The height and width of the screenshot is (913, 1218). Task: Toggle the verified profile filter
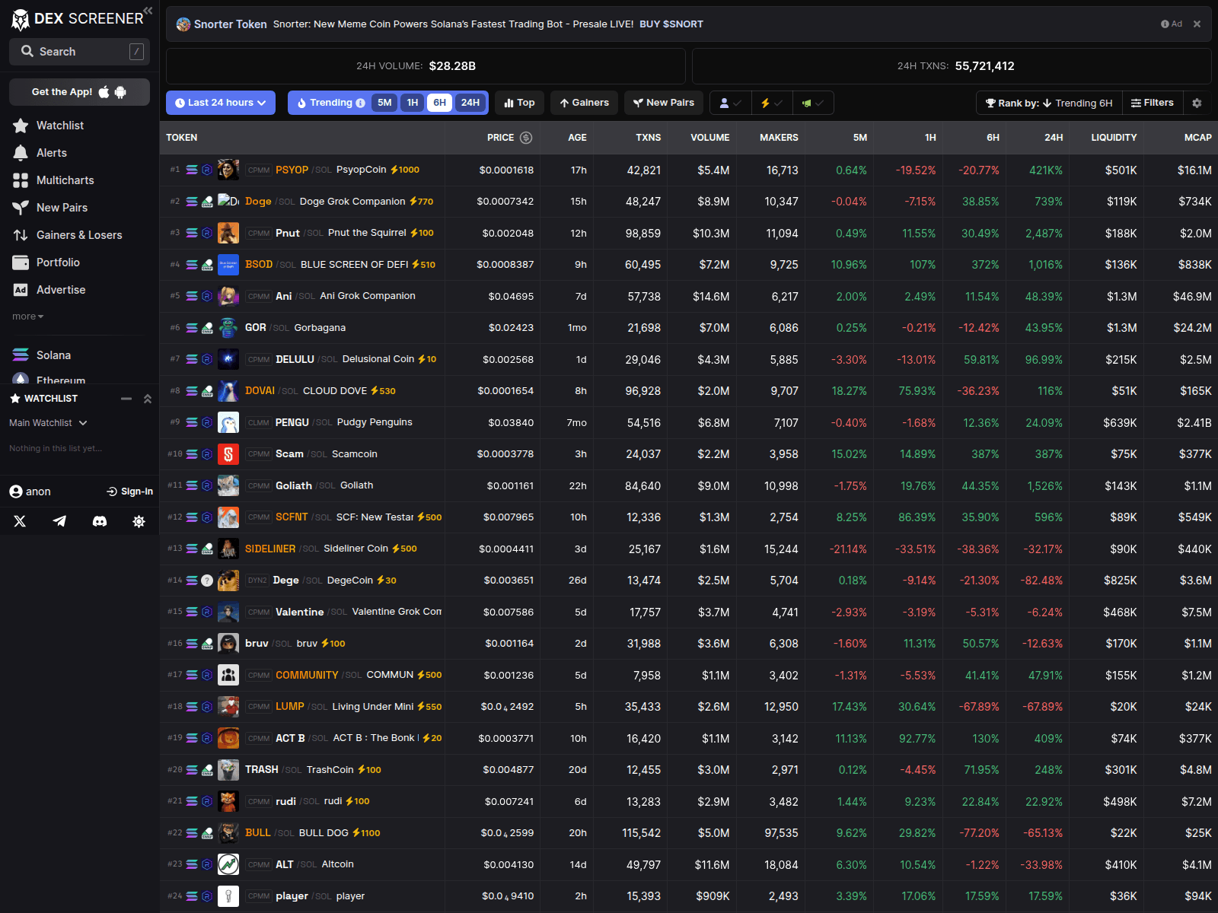[x=730, y=102]
